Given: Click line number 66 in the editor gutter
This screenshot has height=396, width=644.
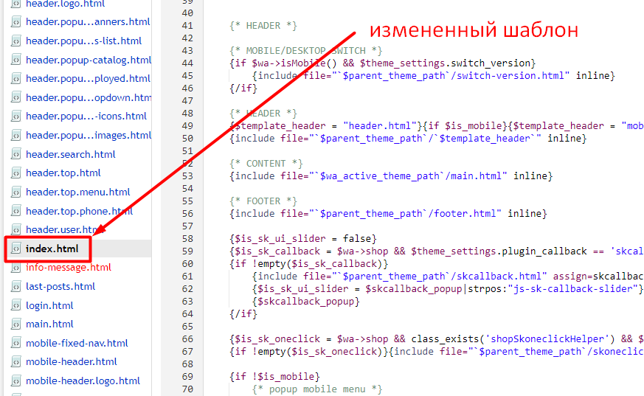Looking at the screenshot, I should [x=186, y=338].
